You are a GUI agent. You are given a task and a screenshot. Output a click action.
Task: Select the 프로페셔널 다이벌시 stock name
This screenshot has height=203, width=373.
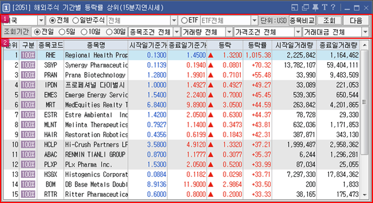pyautogui.click(x=95, y=85)
